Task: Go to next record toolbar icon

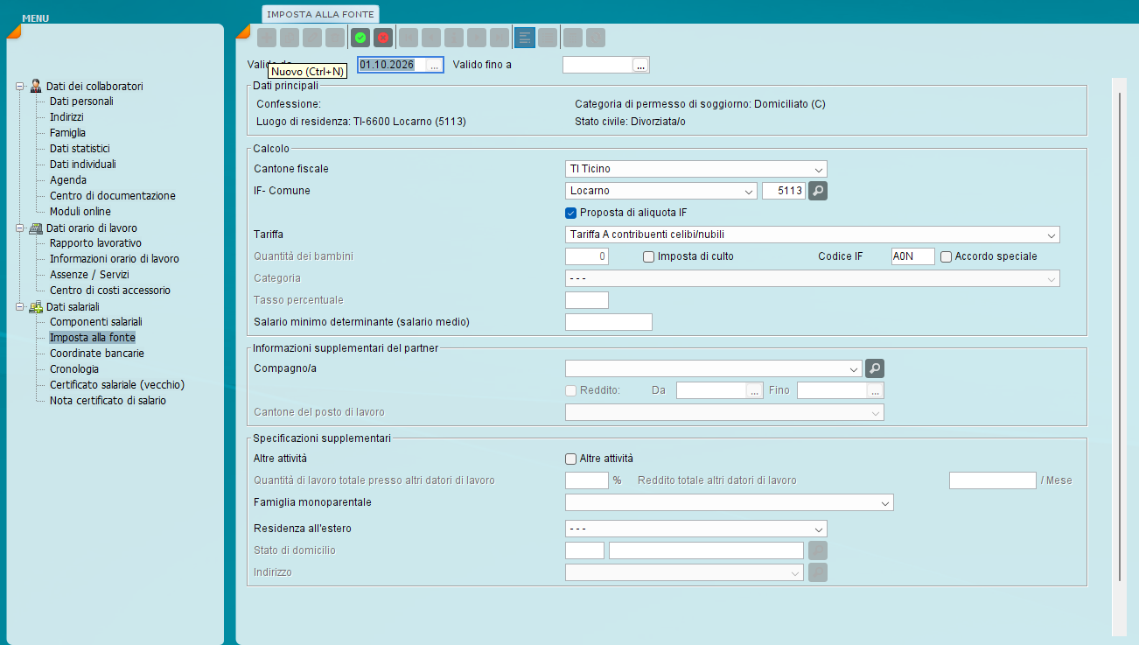Action: pos(477,38)
